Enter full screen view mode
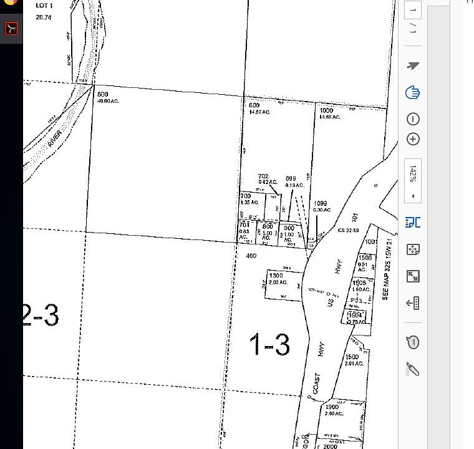This screenshot has height=449, width=474. tap(413, 276)
